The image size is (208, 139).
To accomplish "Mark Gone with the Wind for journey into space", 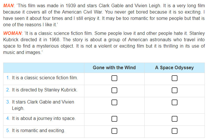I will coord(114,119).
